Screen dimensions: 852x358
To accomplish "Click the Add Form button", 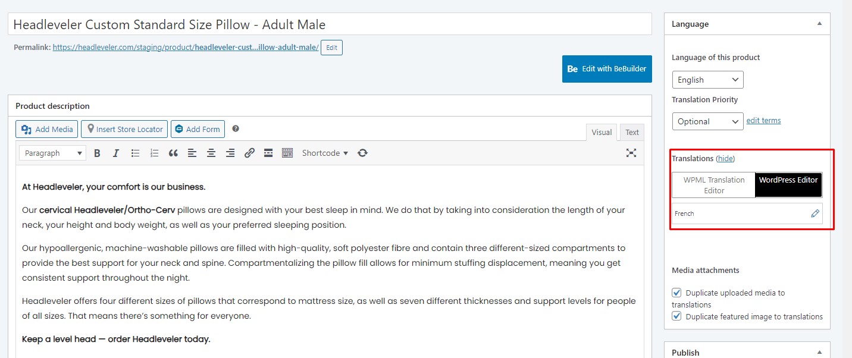I will click(x=198, y=129).
